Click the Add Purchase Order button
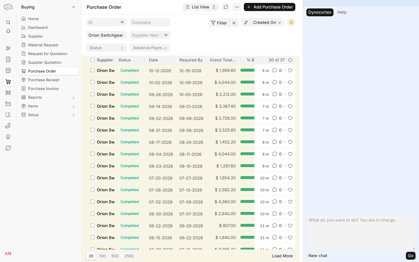 click(x=269, y=7)
